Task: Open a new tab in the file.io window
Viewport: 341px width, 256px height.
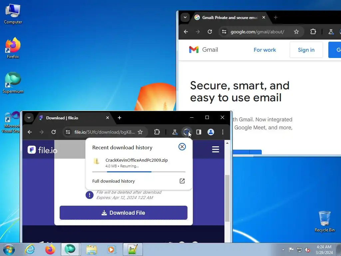Action: click(120, 118)
